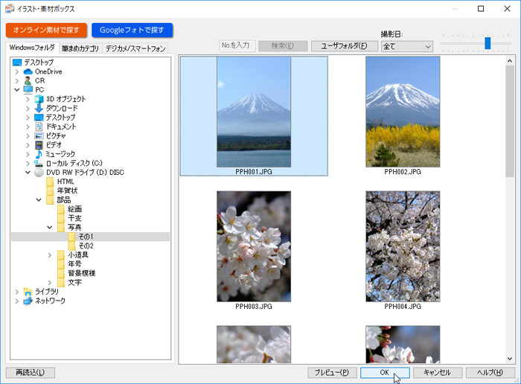521x384 pixels.
Task: Expand the 小道具 folder node
Action: [50, 255]
